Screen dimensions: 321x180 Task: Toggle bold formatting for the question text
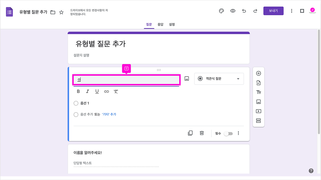78,91
